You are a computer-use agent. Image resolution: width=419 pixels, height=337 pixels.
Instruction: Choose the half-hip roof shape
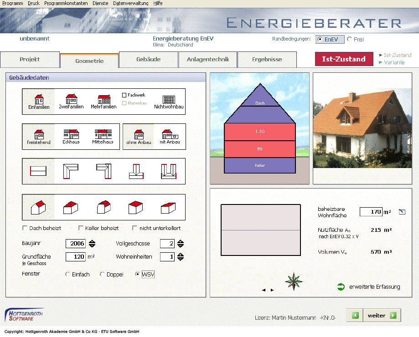104,207
